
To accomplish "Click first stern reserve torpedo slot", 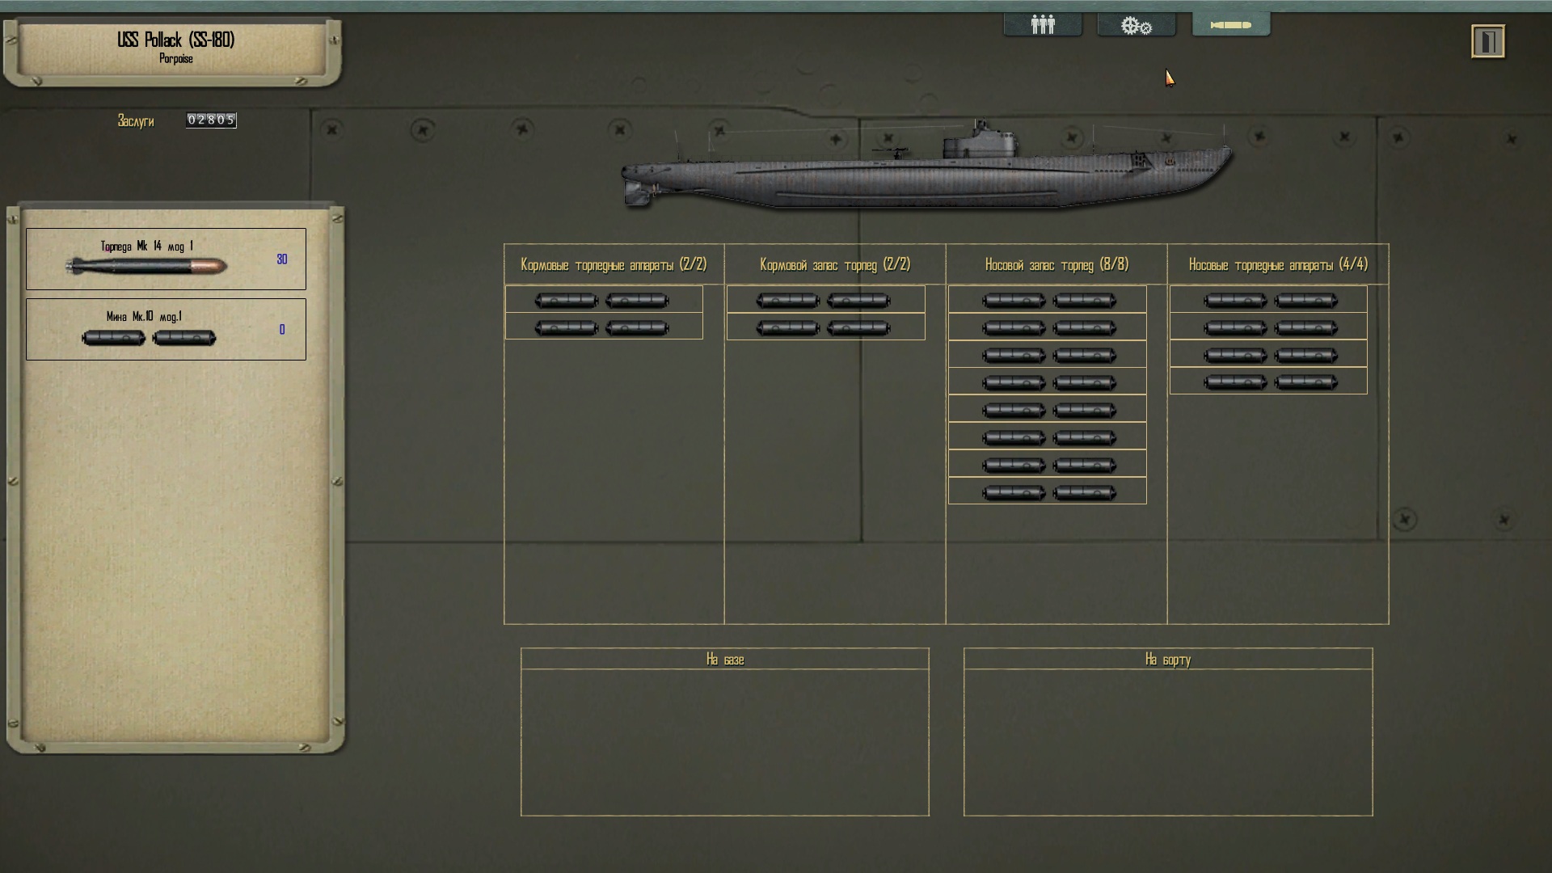I will coord(824,300).
